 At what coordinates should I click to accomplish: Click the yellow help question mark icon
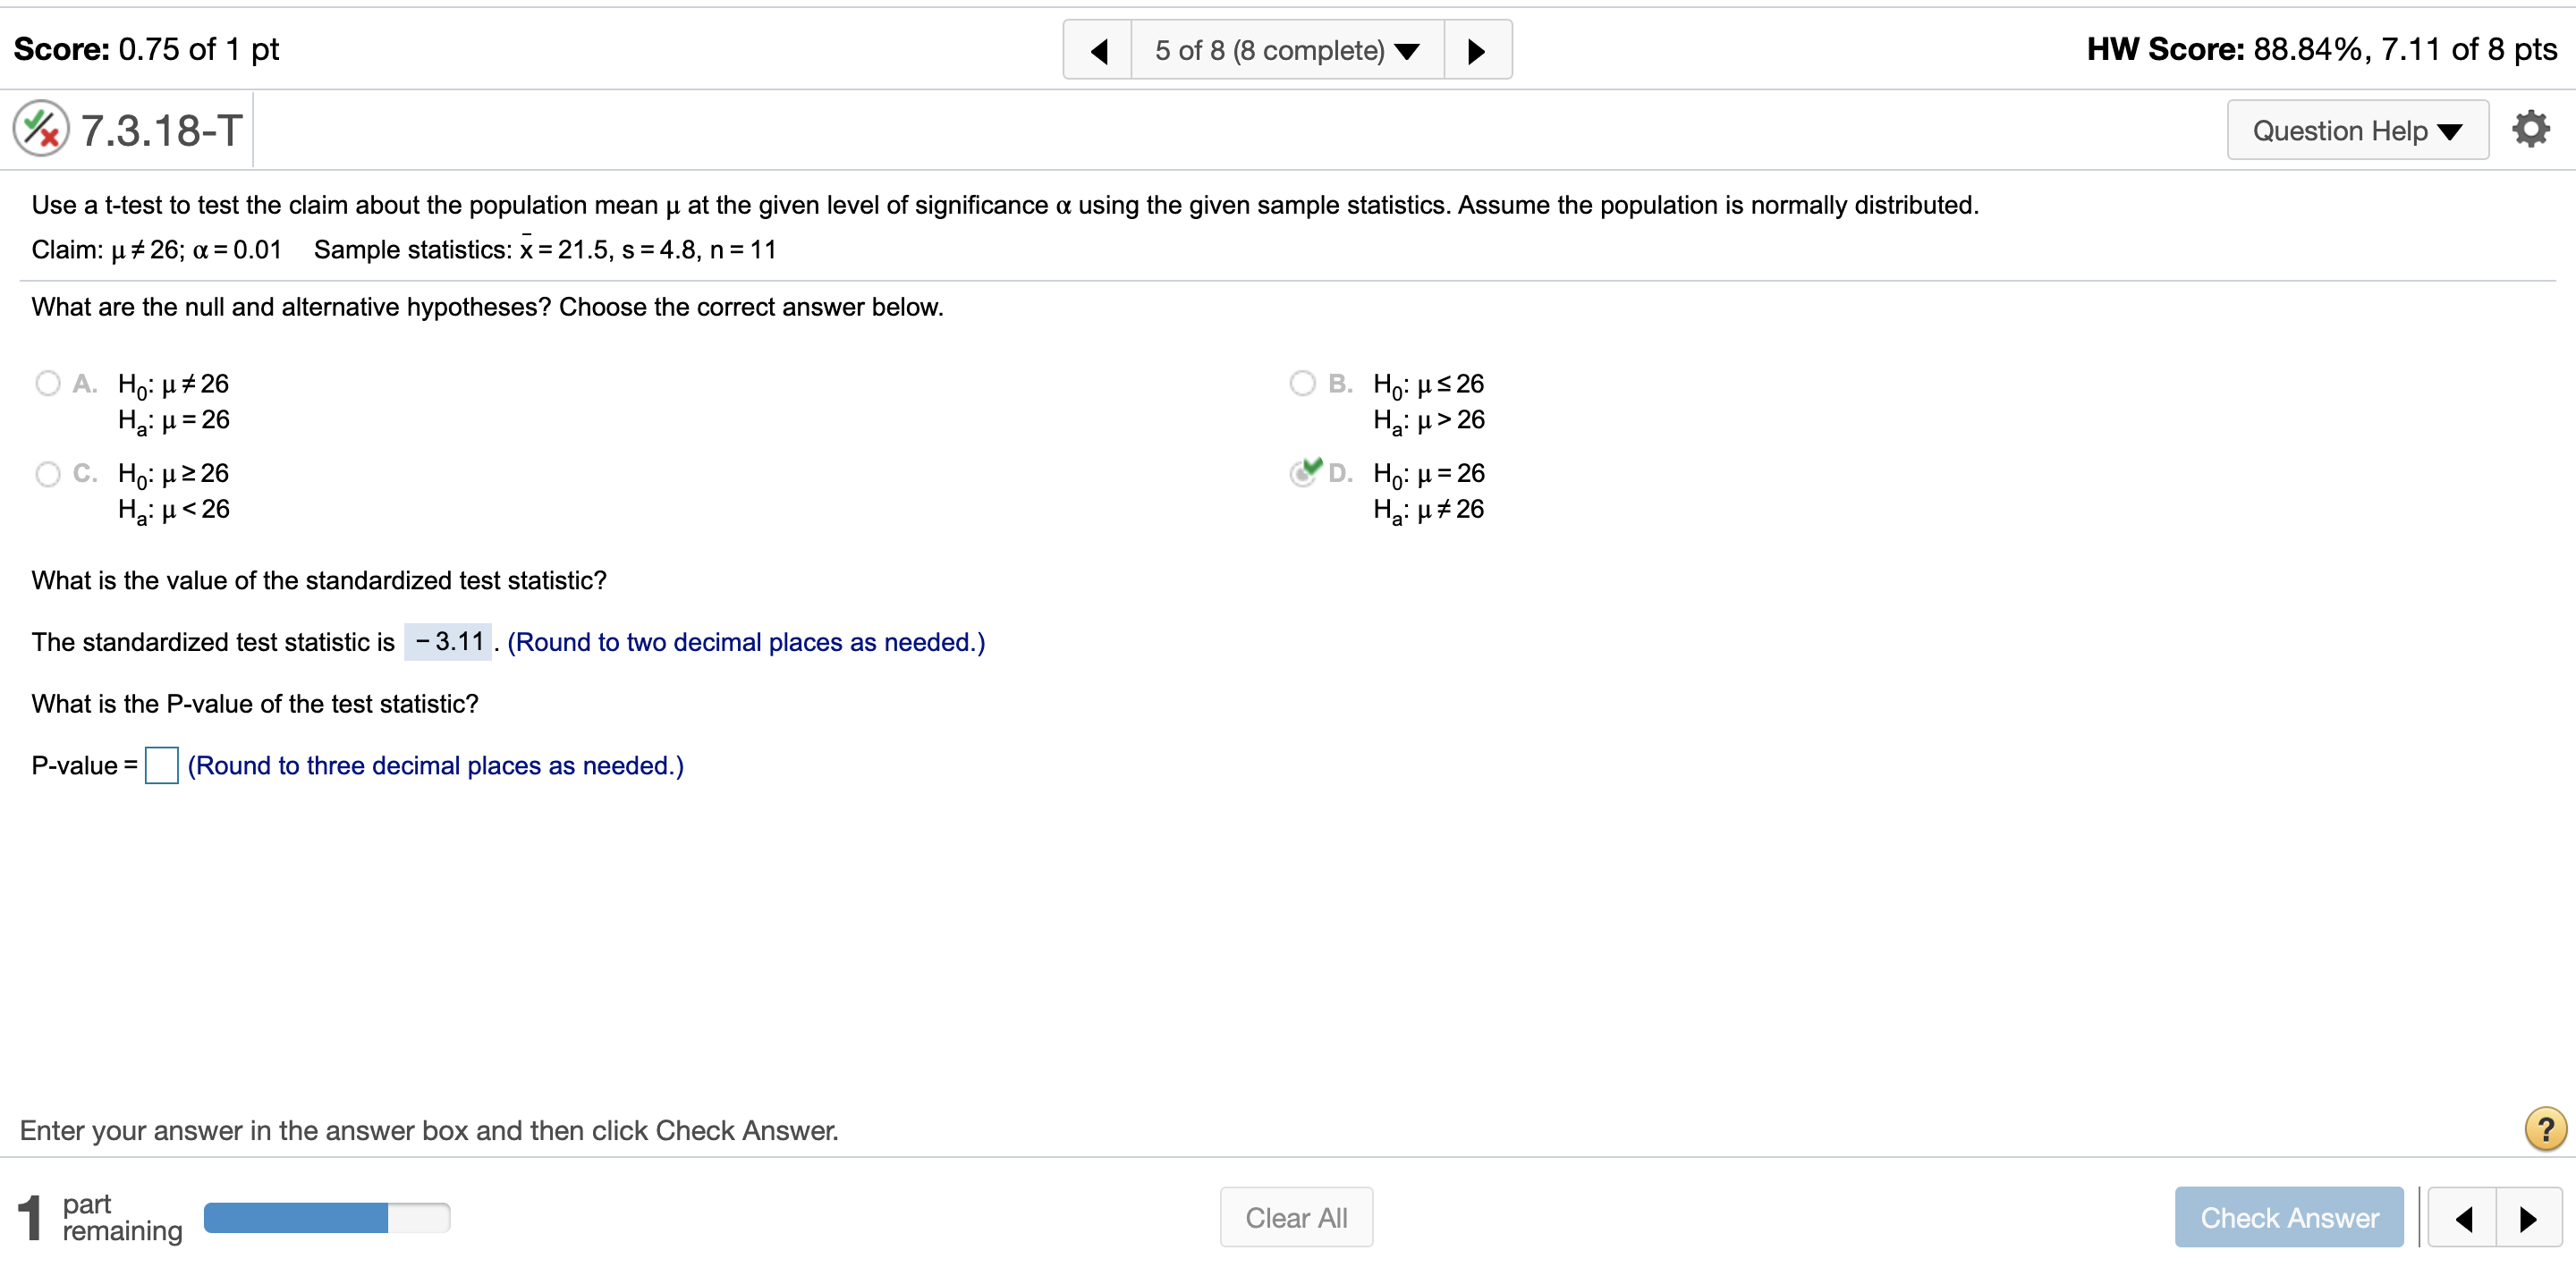(2544, 1129)
